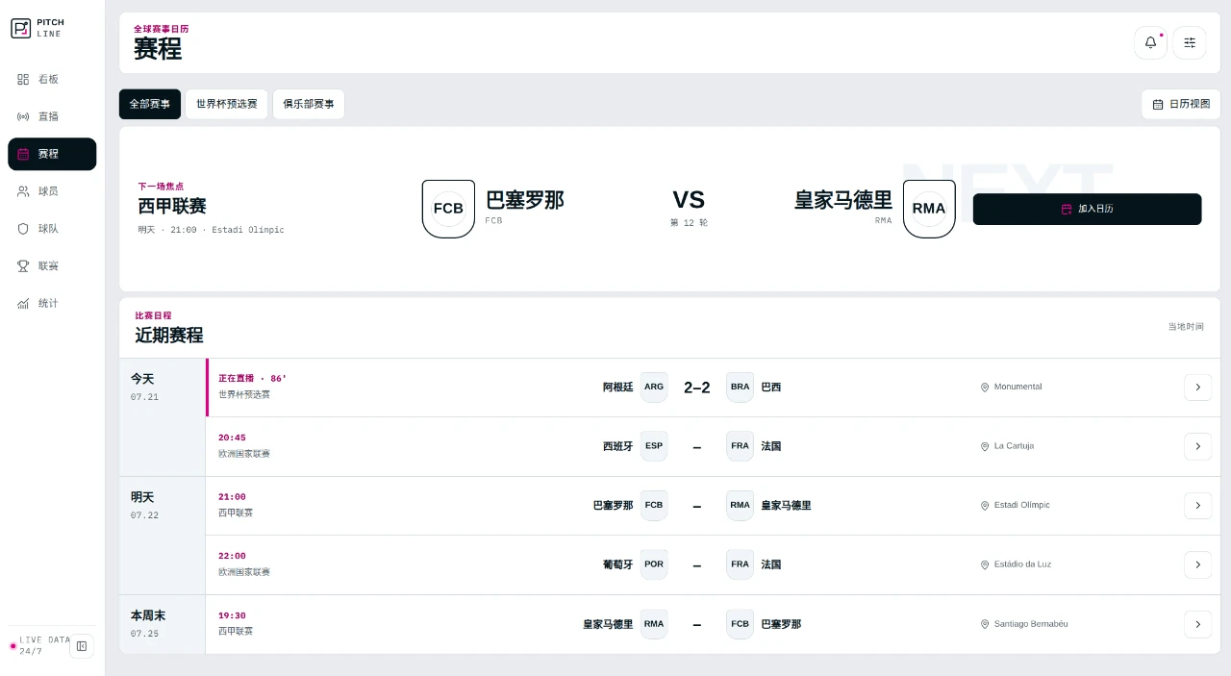
Task: Open notifications bell icon
Action: coord(1150,42)
